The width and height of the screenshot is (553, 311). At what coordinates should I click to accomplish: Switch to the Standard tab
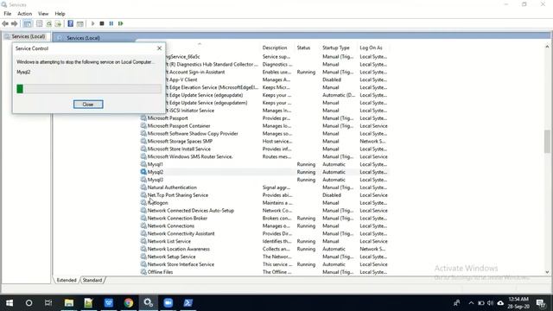pyautogui.click(x=92, y=280)
